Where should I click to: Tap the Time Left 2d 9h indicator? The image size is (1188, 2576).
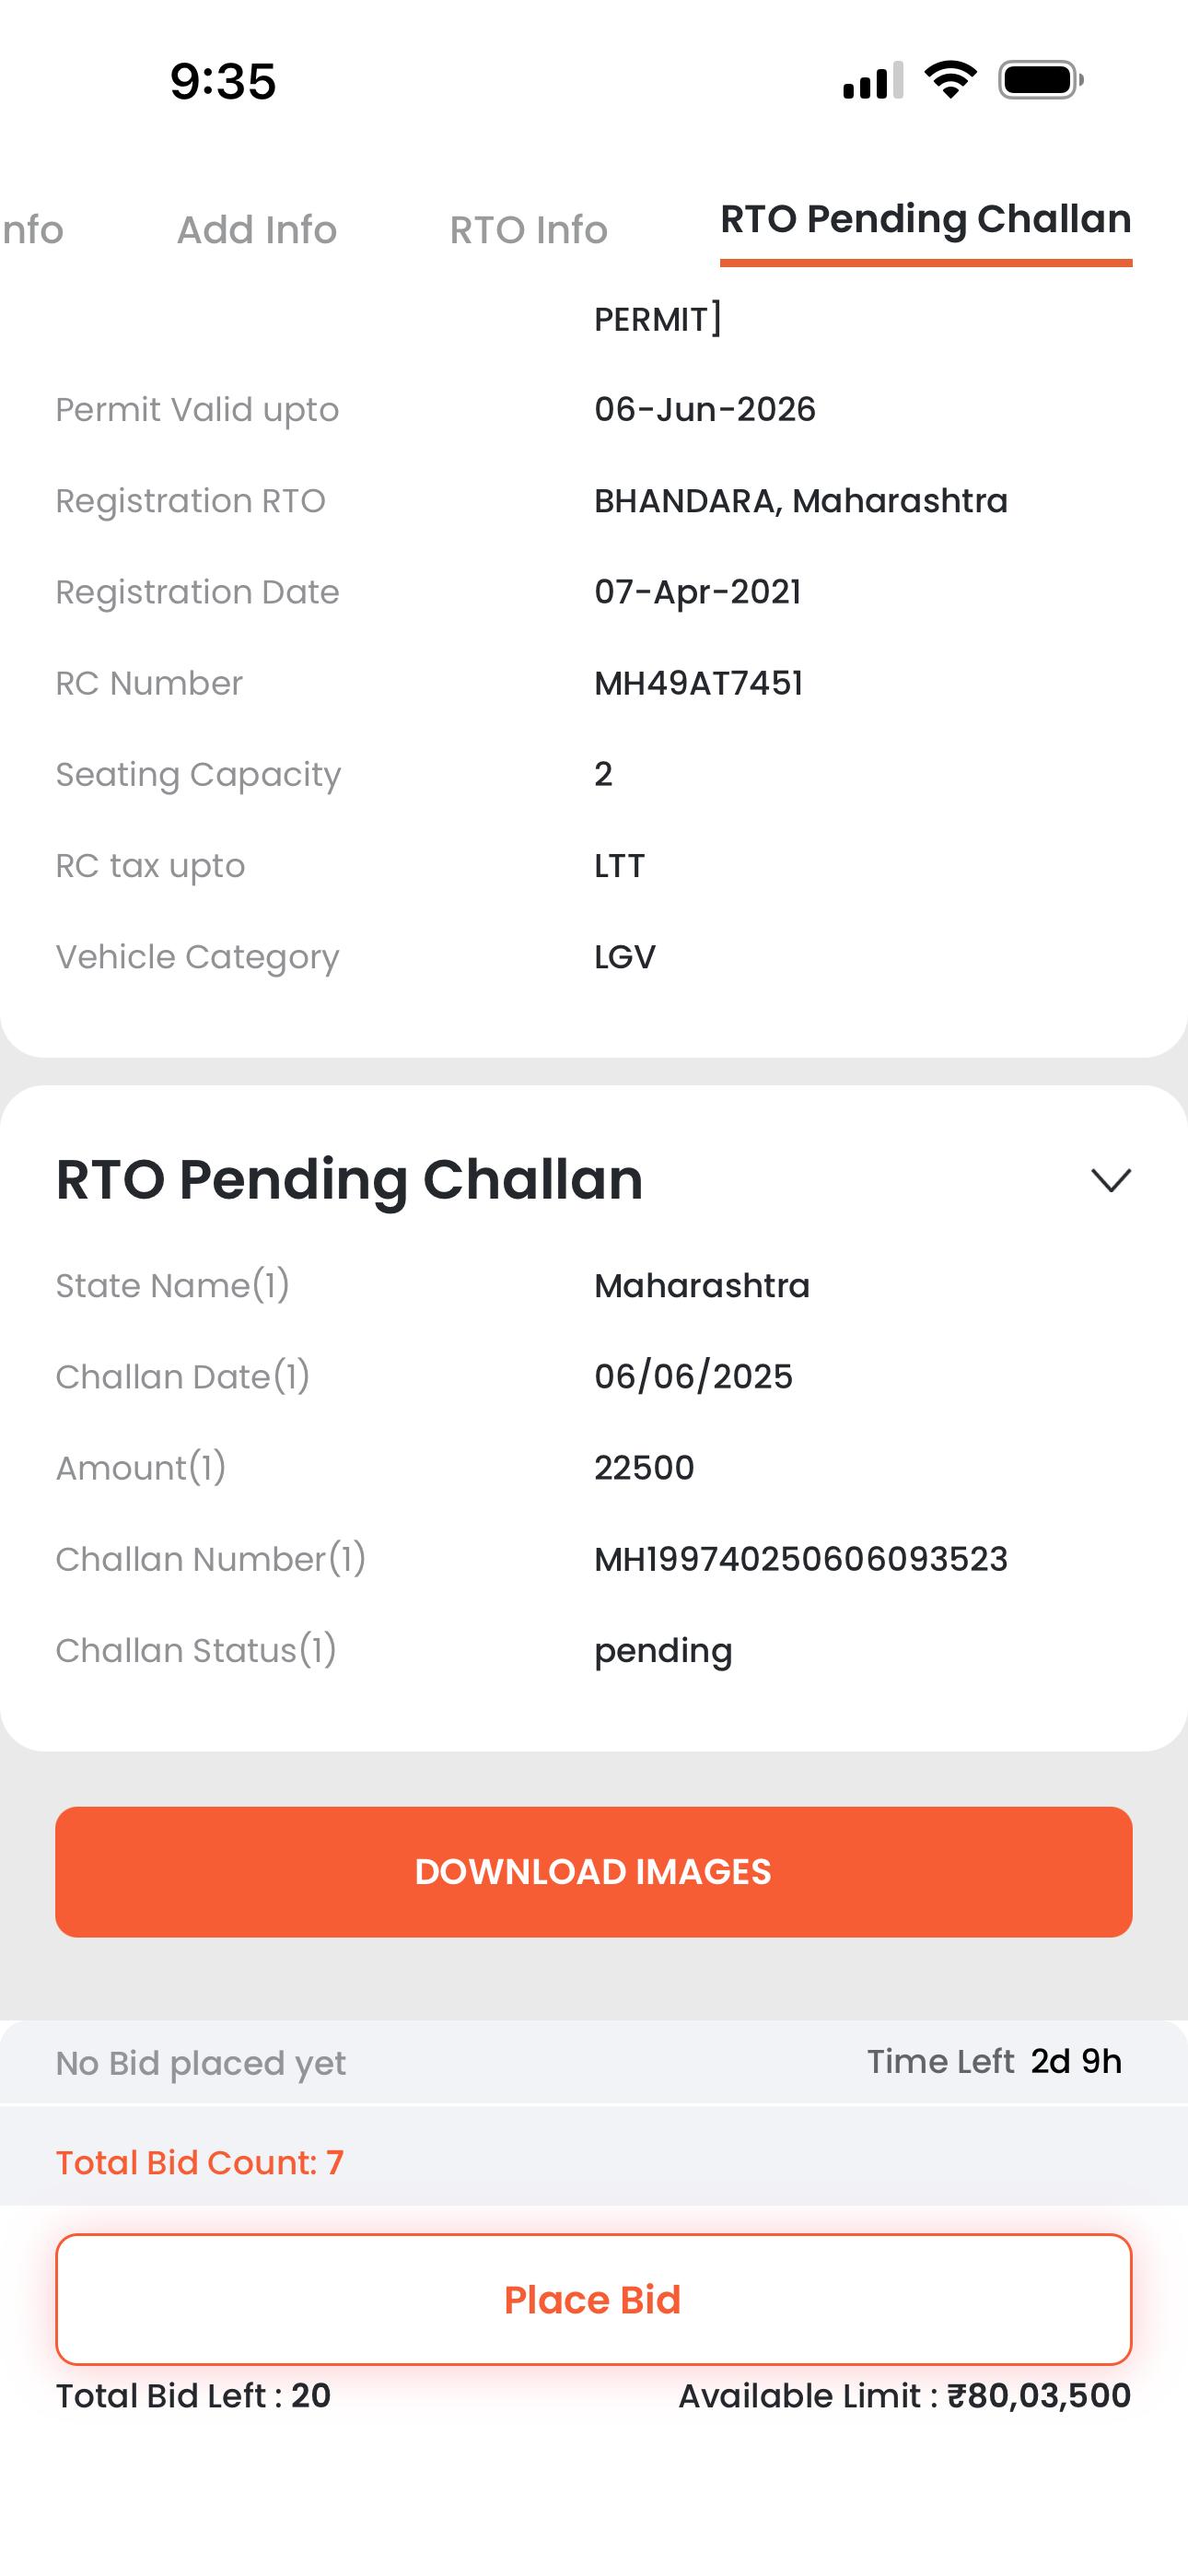coord(994,2061)
